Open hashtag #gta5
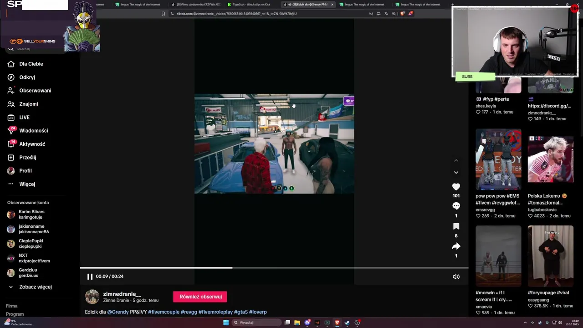 tap(241, 312)
